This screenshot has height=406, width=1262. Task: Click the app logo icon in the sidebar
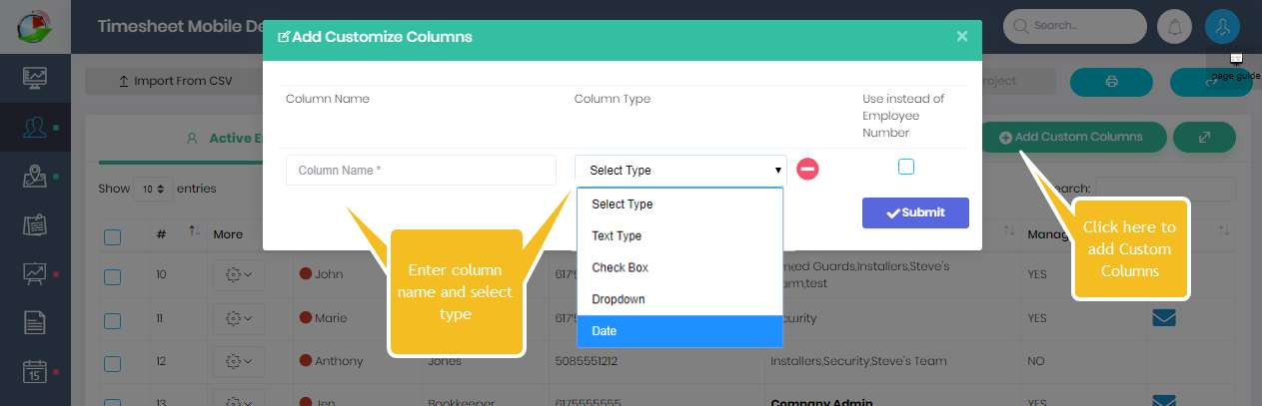35,25
